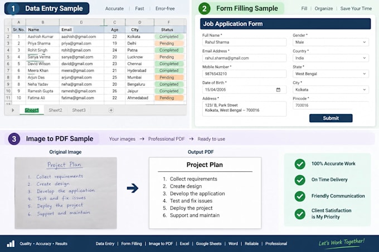Select the Pending status for Fatima Ali
Image resolution: width=379 pixels, height=252 pixels.
pos(169,98)
